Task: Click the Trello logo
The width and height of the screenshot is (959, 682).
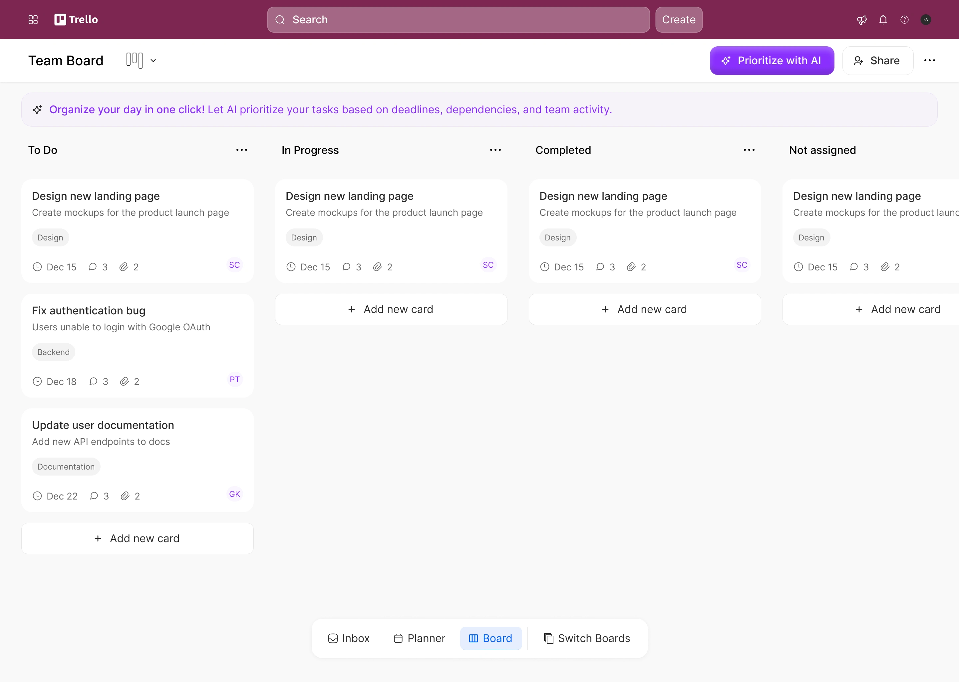Action: click(x=76, y=20)
